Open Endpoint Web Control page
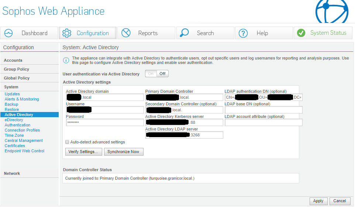The image size is (355, 207). point(24,151)
